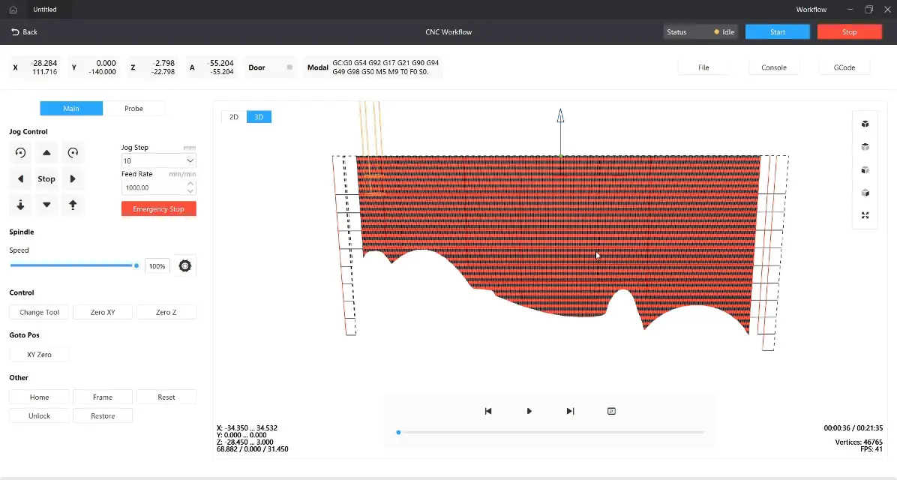Click the 1x playback speed icon
897x480 pixels.
pyautogui.click(x=611, y=411)
